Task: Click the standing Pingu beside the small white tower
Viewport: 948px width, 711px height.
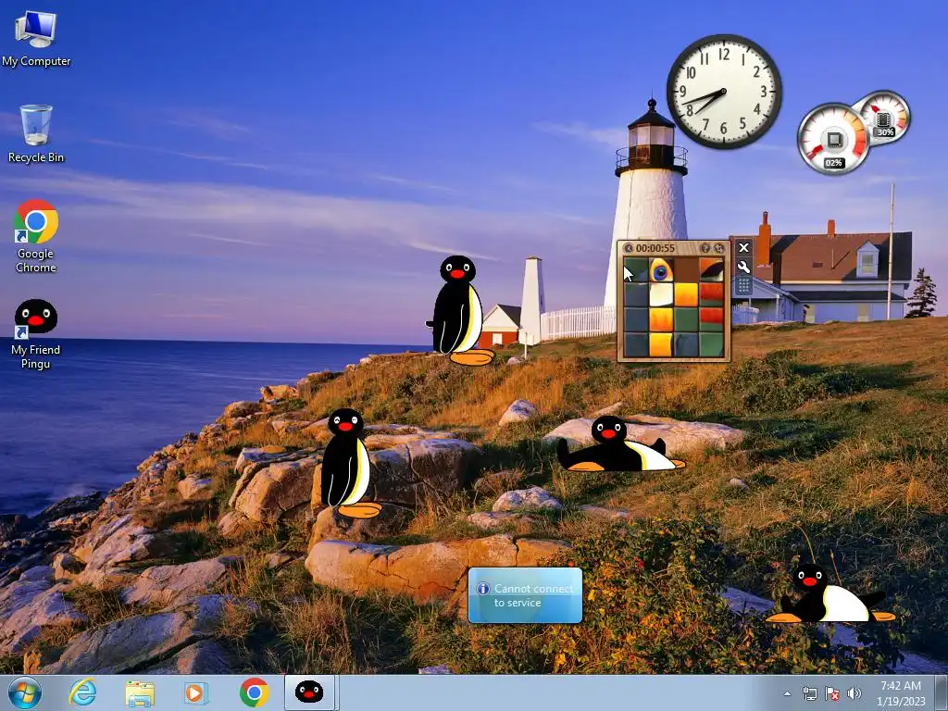Action: click(459, 310)
